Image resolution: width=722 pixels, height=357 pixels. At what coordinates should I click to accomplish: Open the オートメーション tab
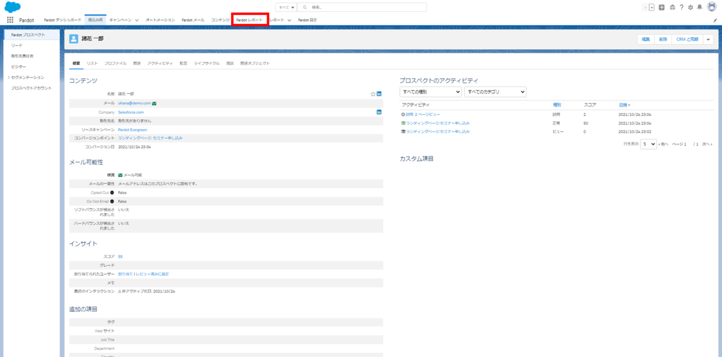point(160,20)
